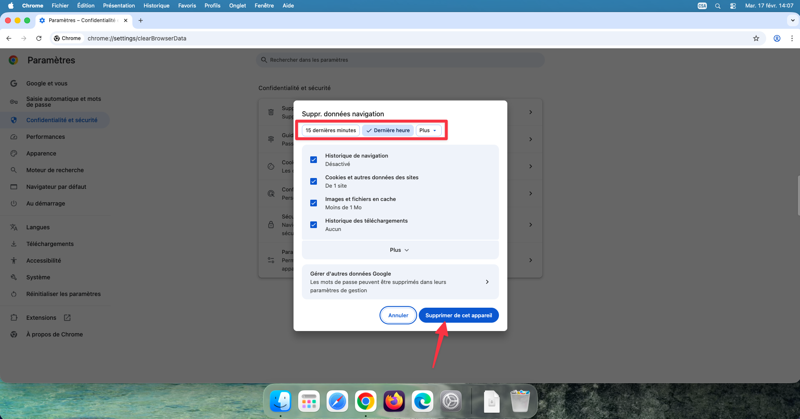Open Launchpad from the Dock
Image resolution: width=800 pixels, height=419 pixels.
[x=309, y=401]
